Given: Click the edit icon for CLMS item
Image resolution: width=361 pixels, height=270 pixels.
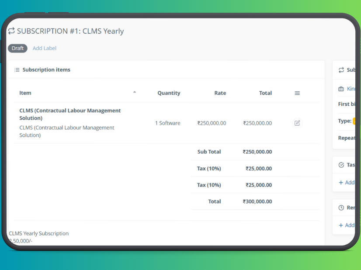Looking at the screenshot, I should pyautogui.click(x=297, y=123).
